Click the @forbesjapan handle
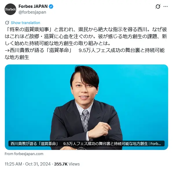Viewport: 173px width, 171px height. coord(32,12)
